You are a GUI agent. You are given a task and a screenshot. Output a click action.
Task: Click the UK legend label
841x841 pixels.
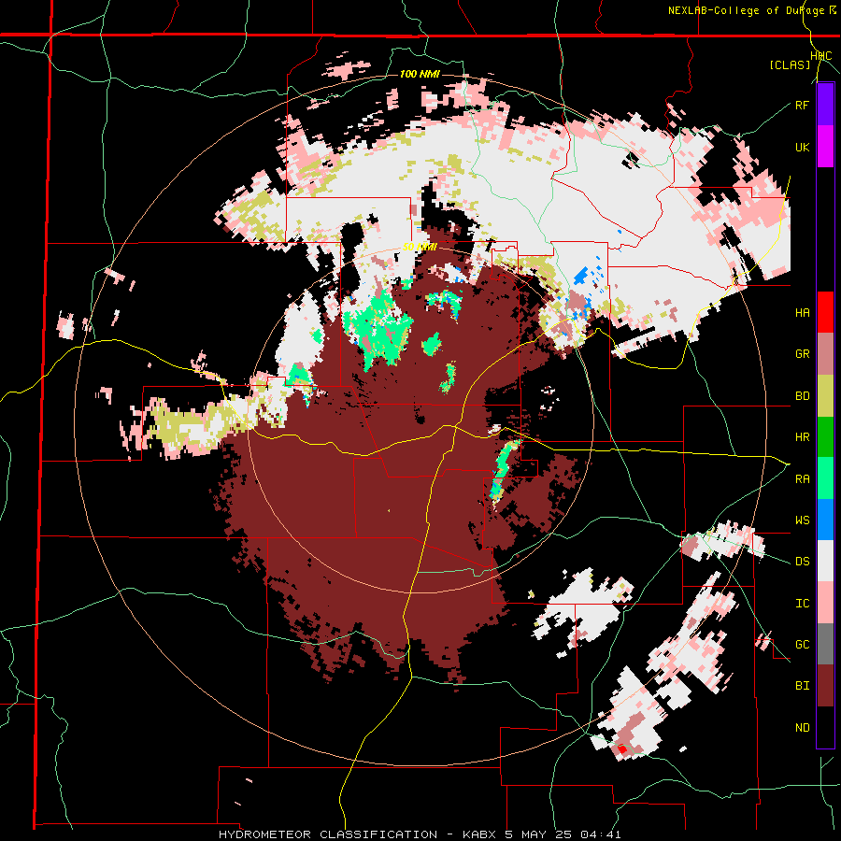tap(802, 147)
